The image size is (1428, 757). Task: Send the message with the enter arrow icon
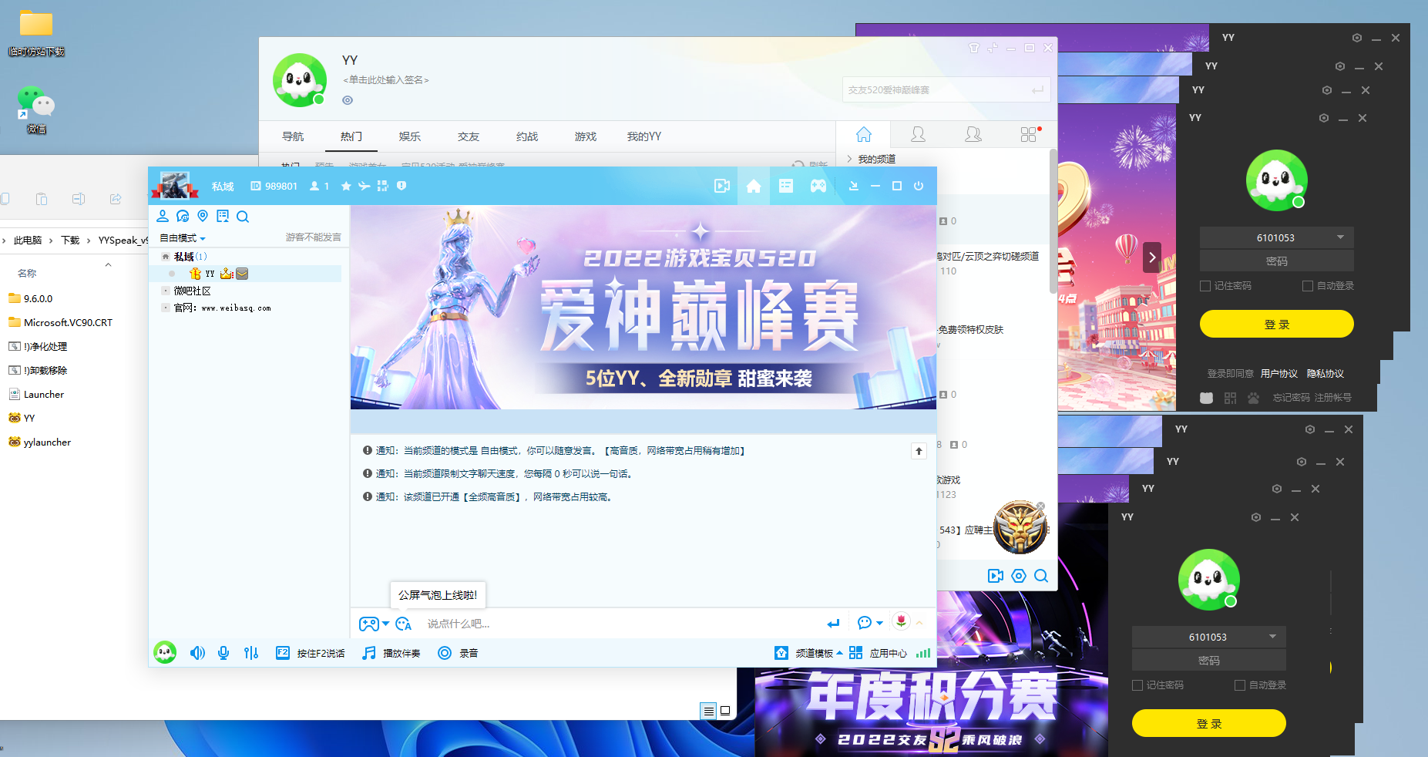pyautogui.click(x=833, y=624)
